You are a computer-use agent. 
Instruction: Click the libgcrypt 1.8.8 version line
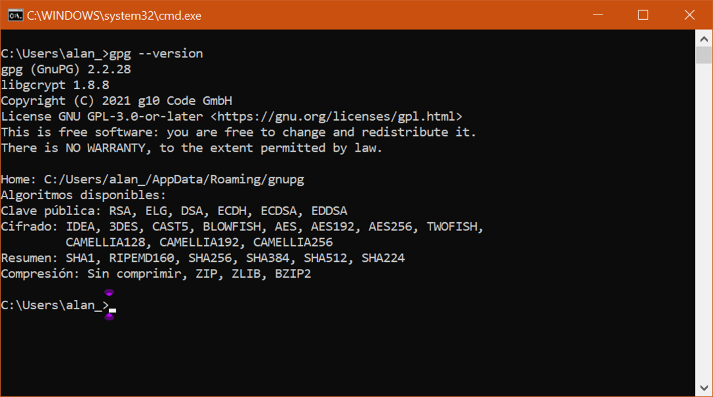(54, 84)
